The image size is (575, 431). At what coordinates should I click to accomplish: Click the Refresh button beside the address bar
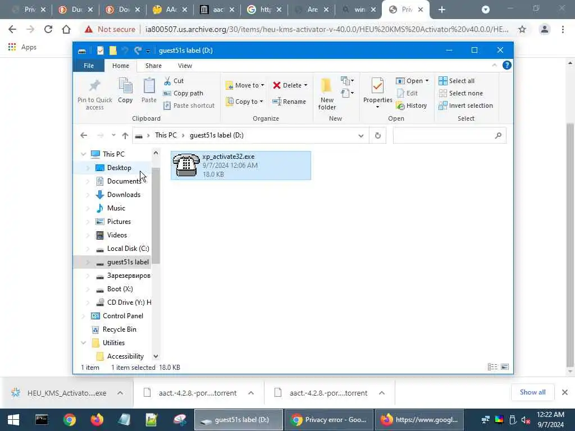click(x=378, y=136)
